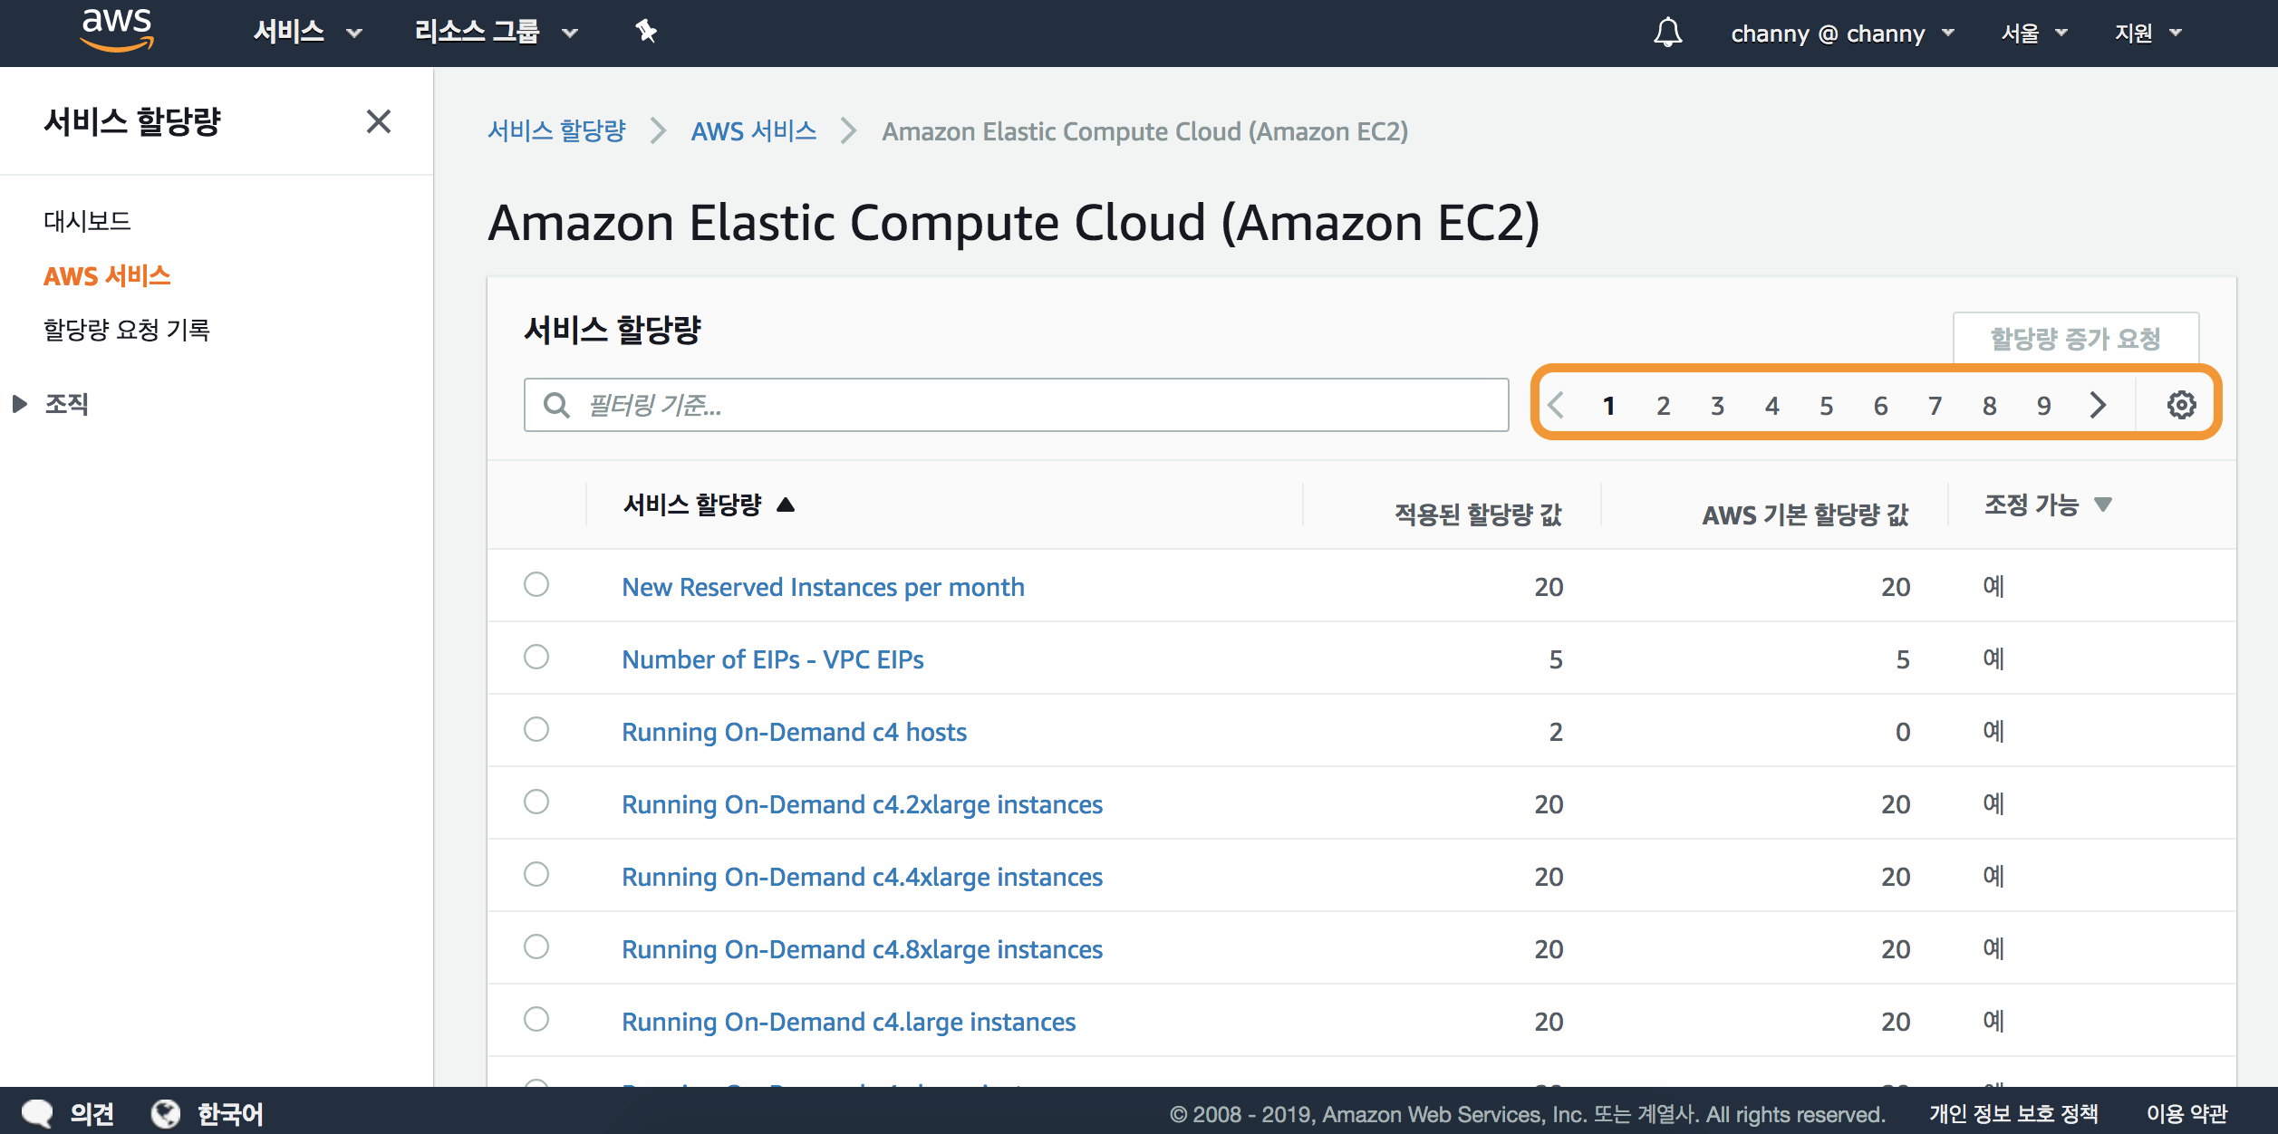Open Number of EIPs - VPC EIPs link
Image resolution: width=2278 pixels, height=1134 pixels.
point(772,659)
